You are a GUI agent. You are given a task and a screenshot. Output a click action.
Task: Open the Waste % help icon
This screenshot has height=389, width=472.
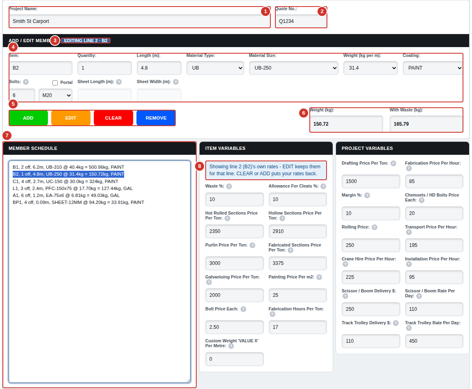point(229,186)
